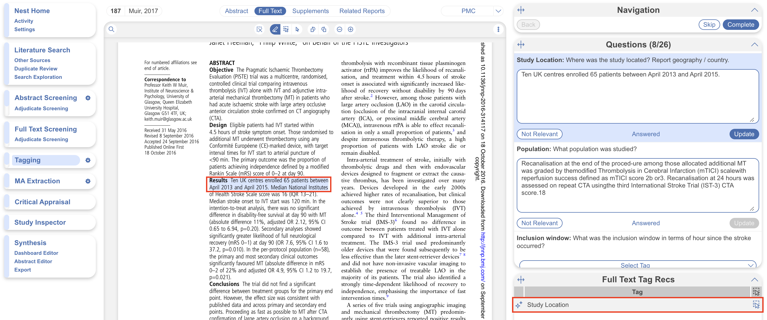Collapse the Questions panel
767x320 pixels.
754,45
